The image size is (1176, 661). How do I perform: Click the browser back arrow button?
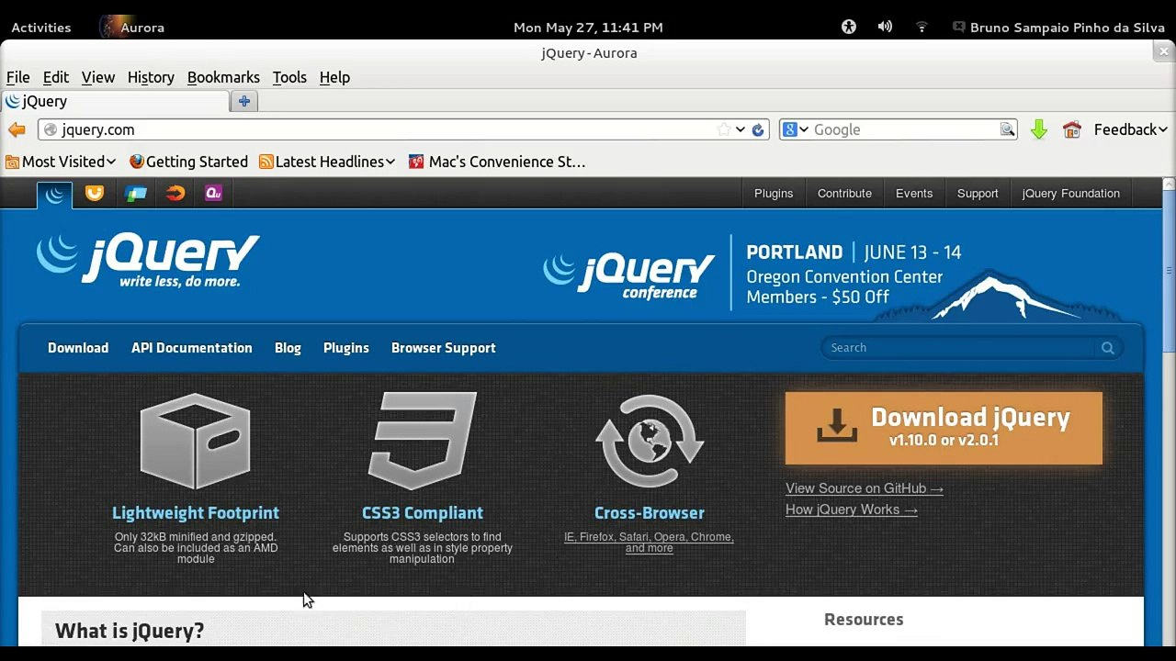pyautogui.click(x=17, y=129)
